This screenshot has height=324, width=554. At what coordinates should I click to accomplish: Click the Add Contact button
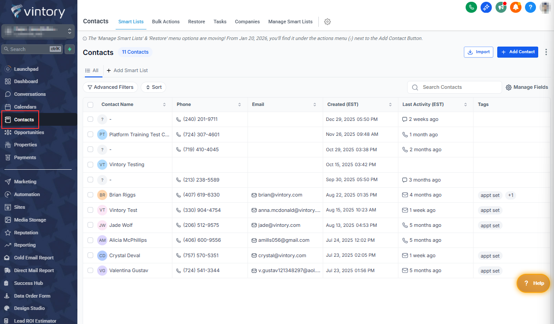click(518, 52)
